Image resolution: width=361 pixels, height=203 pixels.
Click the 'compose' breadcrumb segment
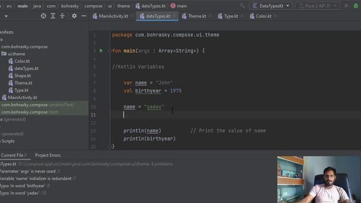click(93, 6)
